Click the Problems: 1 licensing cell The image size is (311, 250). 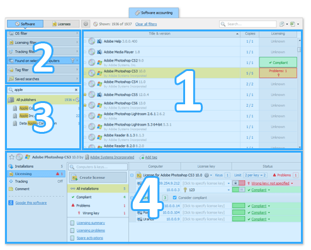(278, 73)
